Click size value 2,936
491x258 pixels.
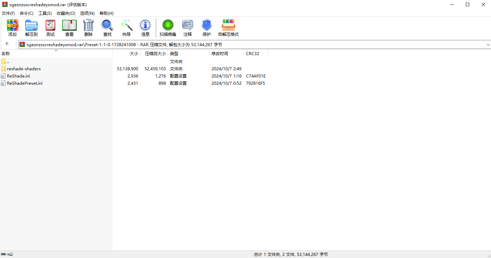tap(133, 76)
